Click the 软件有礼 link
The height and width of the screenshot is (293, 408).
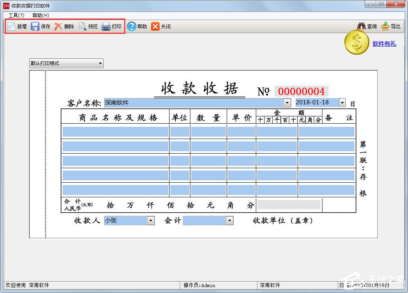[384, 44]
